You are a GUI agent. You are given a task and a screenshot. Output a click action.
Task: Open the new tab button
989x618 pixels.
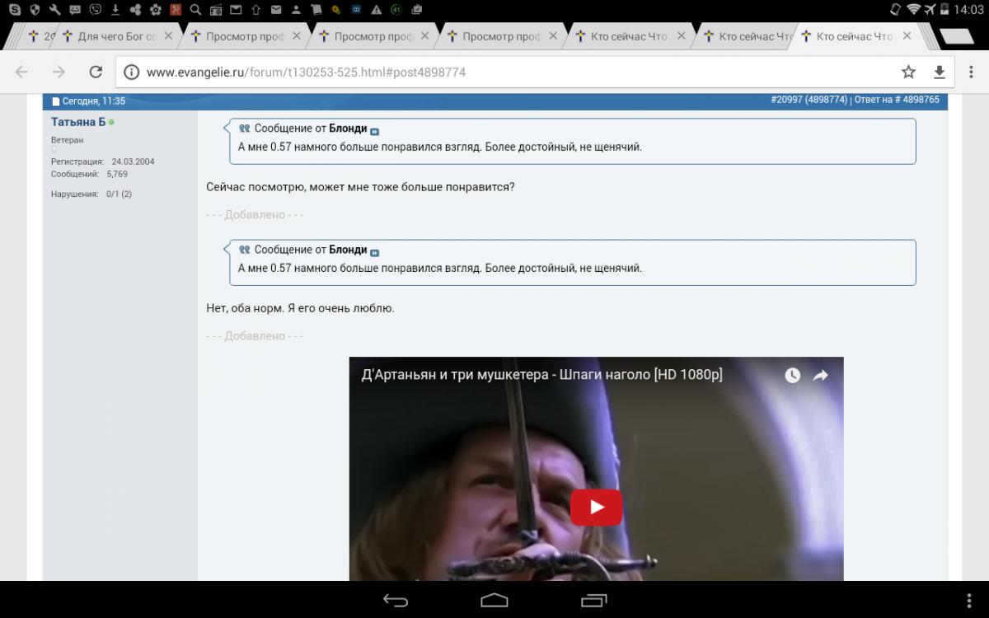955,36
